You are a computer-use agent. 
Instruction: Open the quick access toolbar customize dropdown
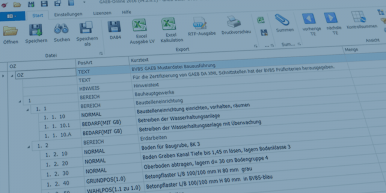(x=84, y=2)
